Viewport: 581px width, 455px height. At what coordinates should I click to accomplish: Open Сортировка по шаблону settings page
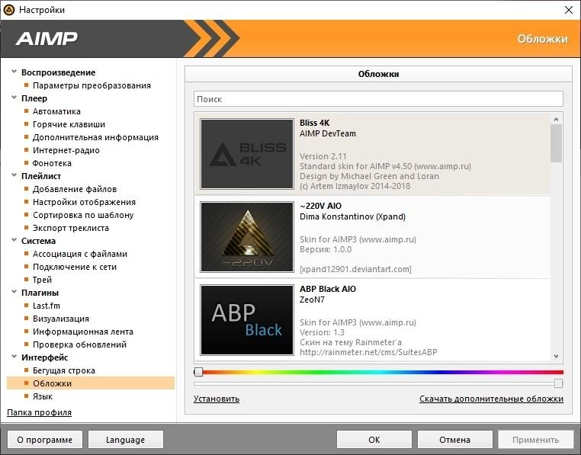(83, 215)
